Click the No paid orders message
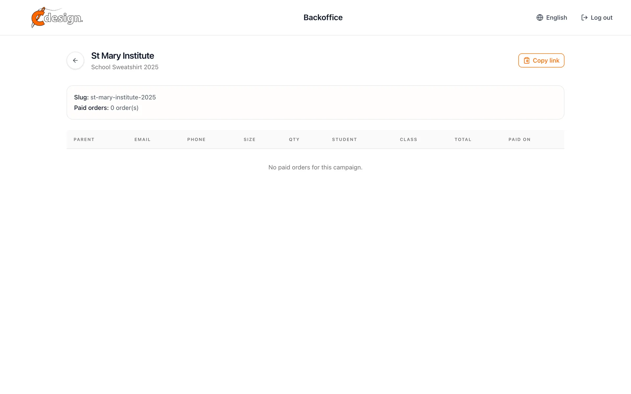This screenshot has height=394, width=631. click(x=315, y=167)
